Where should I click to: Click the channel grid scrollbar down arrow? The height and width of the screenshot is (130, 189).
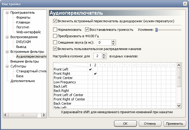(x=179, y=106)
